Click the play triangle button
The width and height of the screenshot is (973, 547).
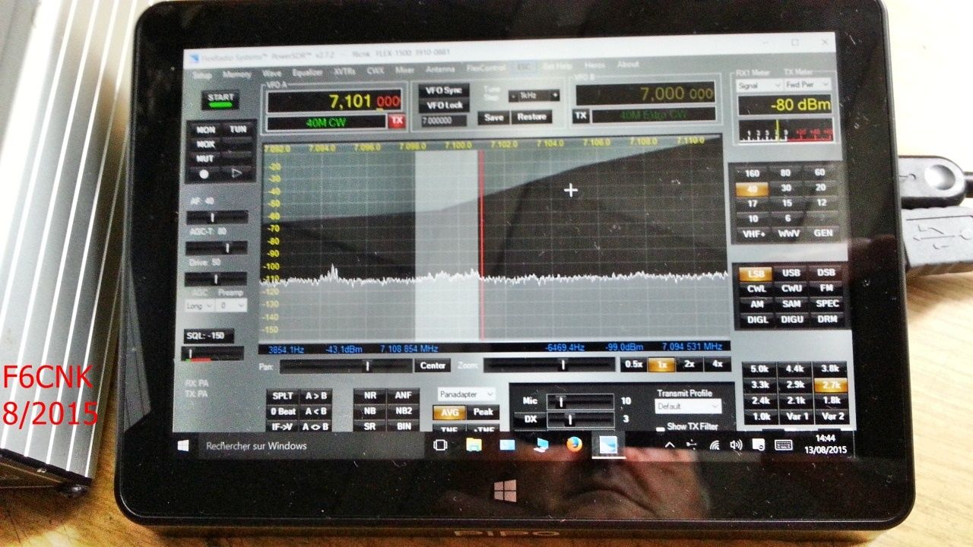coord(236,173)
